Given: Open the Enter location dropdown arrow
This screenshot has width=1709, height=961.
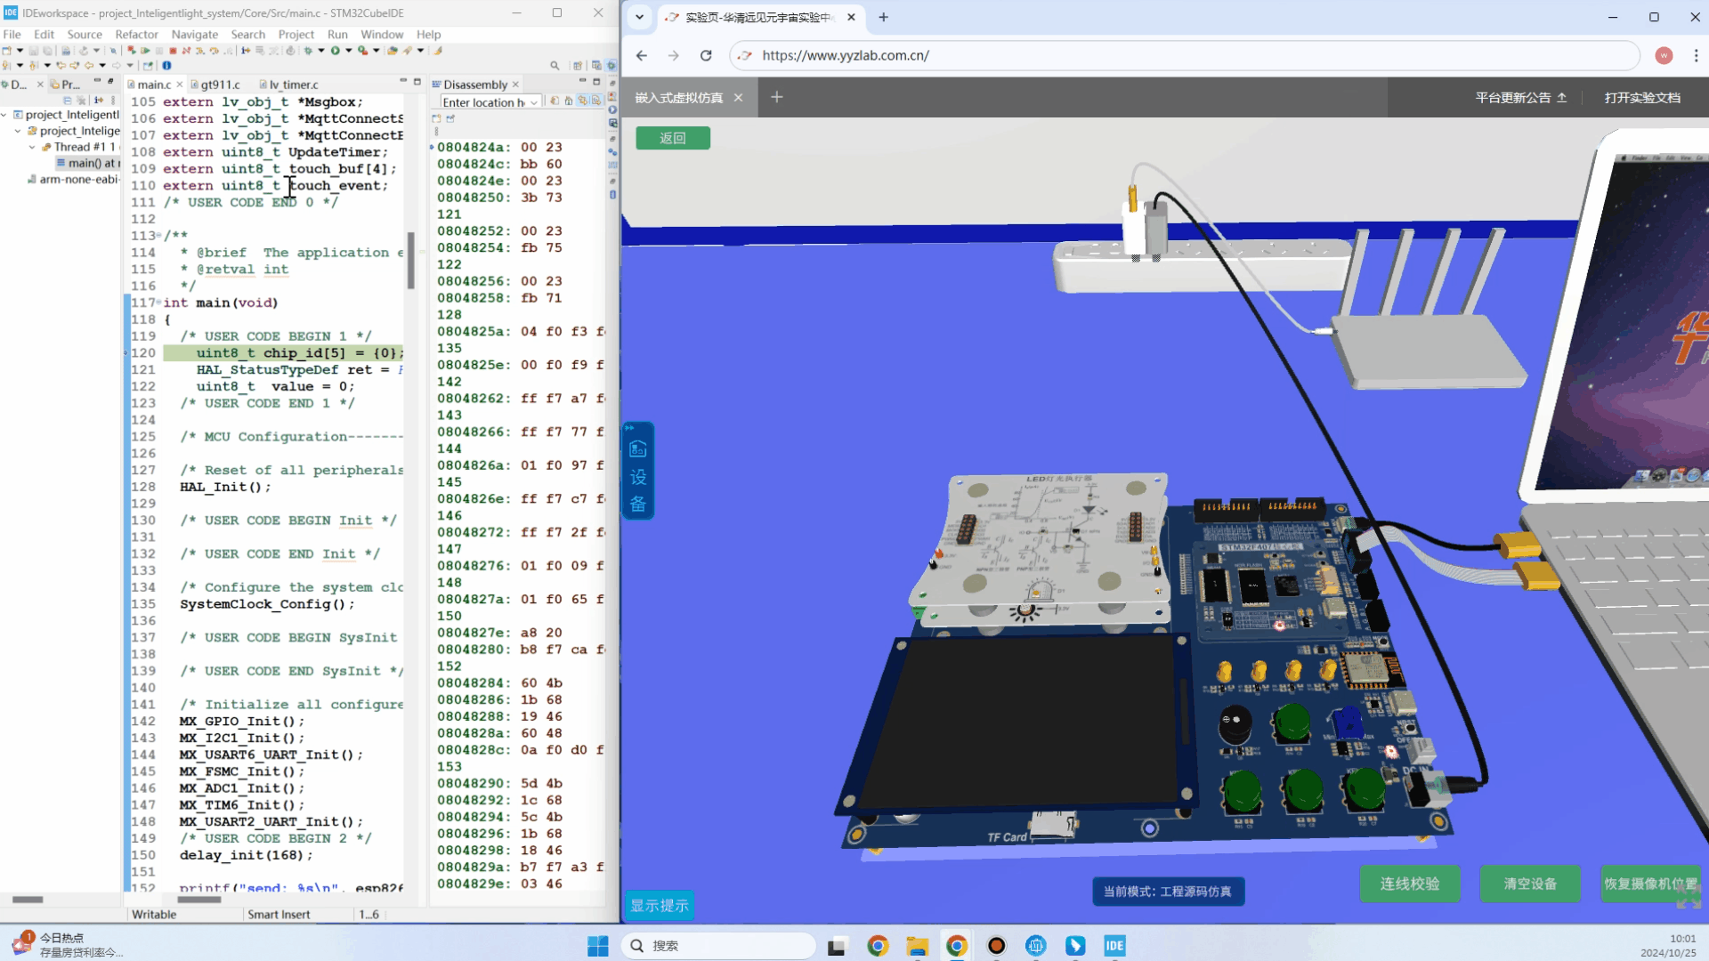Looking at the screenshot, I should click(533, 102).
